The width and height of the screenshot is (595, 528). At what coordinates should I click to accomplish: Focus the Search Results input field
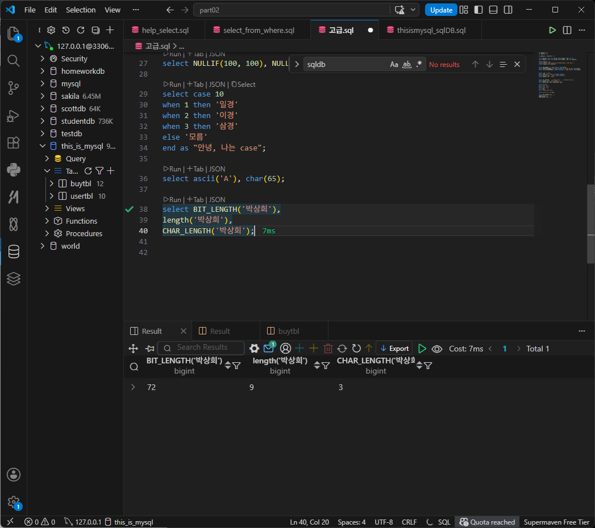pos(201,347)
